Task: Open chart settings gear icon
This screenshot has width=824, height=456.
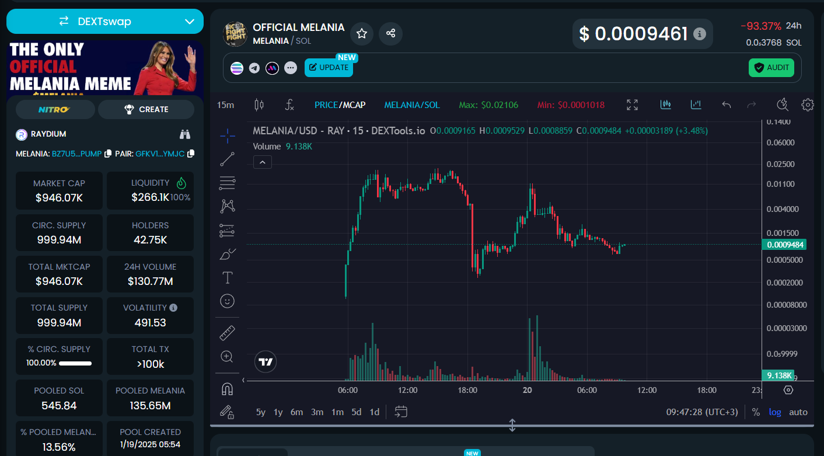Action: pos(808,105)
